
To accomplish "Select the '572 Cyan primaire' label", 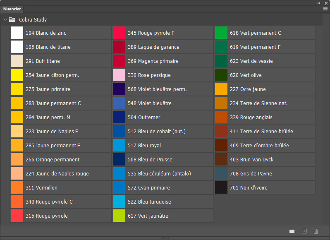I will 148,187.
